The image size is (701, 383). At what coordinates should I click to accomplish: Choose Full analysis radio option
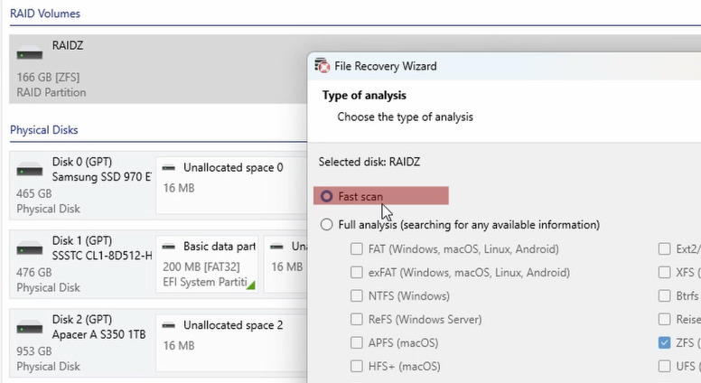tap(326, 224)
